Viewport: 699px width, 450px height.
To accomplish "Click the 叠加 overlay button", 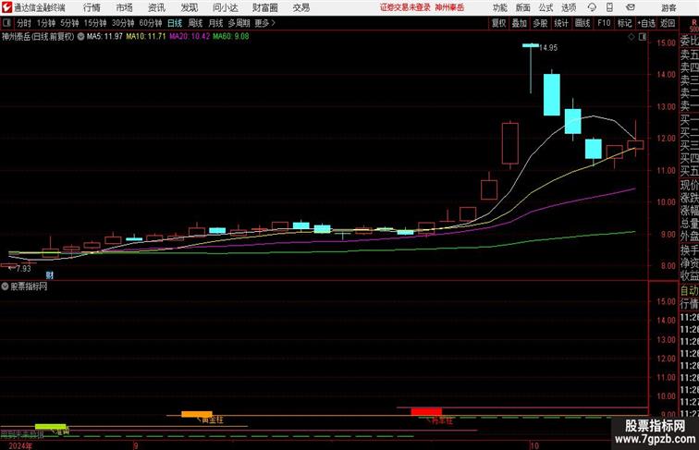I will click(520, 23).
